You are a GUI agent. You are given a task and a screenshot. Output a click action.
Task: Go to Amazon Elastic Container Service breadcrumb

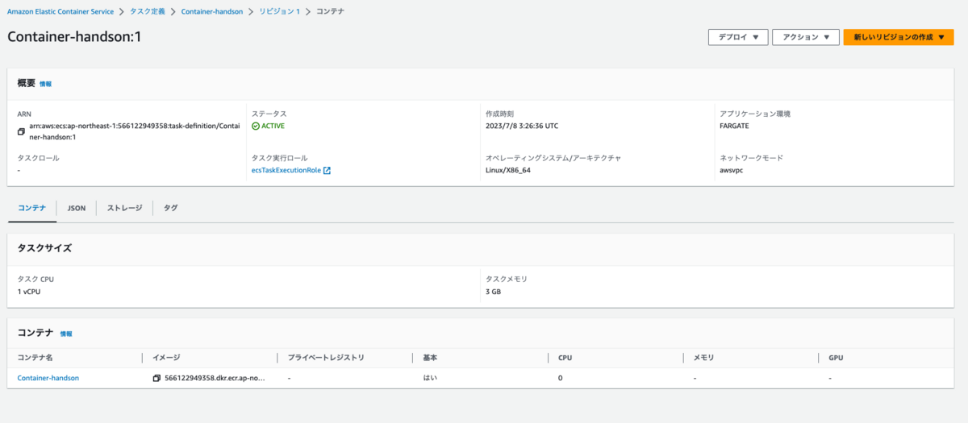click(60, 12)
